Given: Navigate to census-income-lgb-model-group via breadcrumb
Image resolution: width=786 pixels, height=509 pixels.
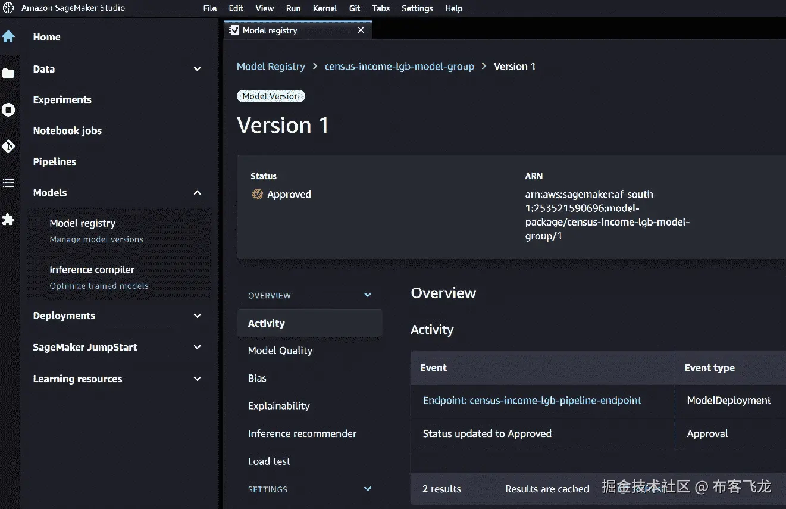Looking at the screenshot, I should click(399, 66).
